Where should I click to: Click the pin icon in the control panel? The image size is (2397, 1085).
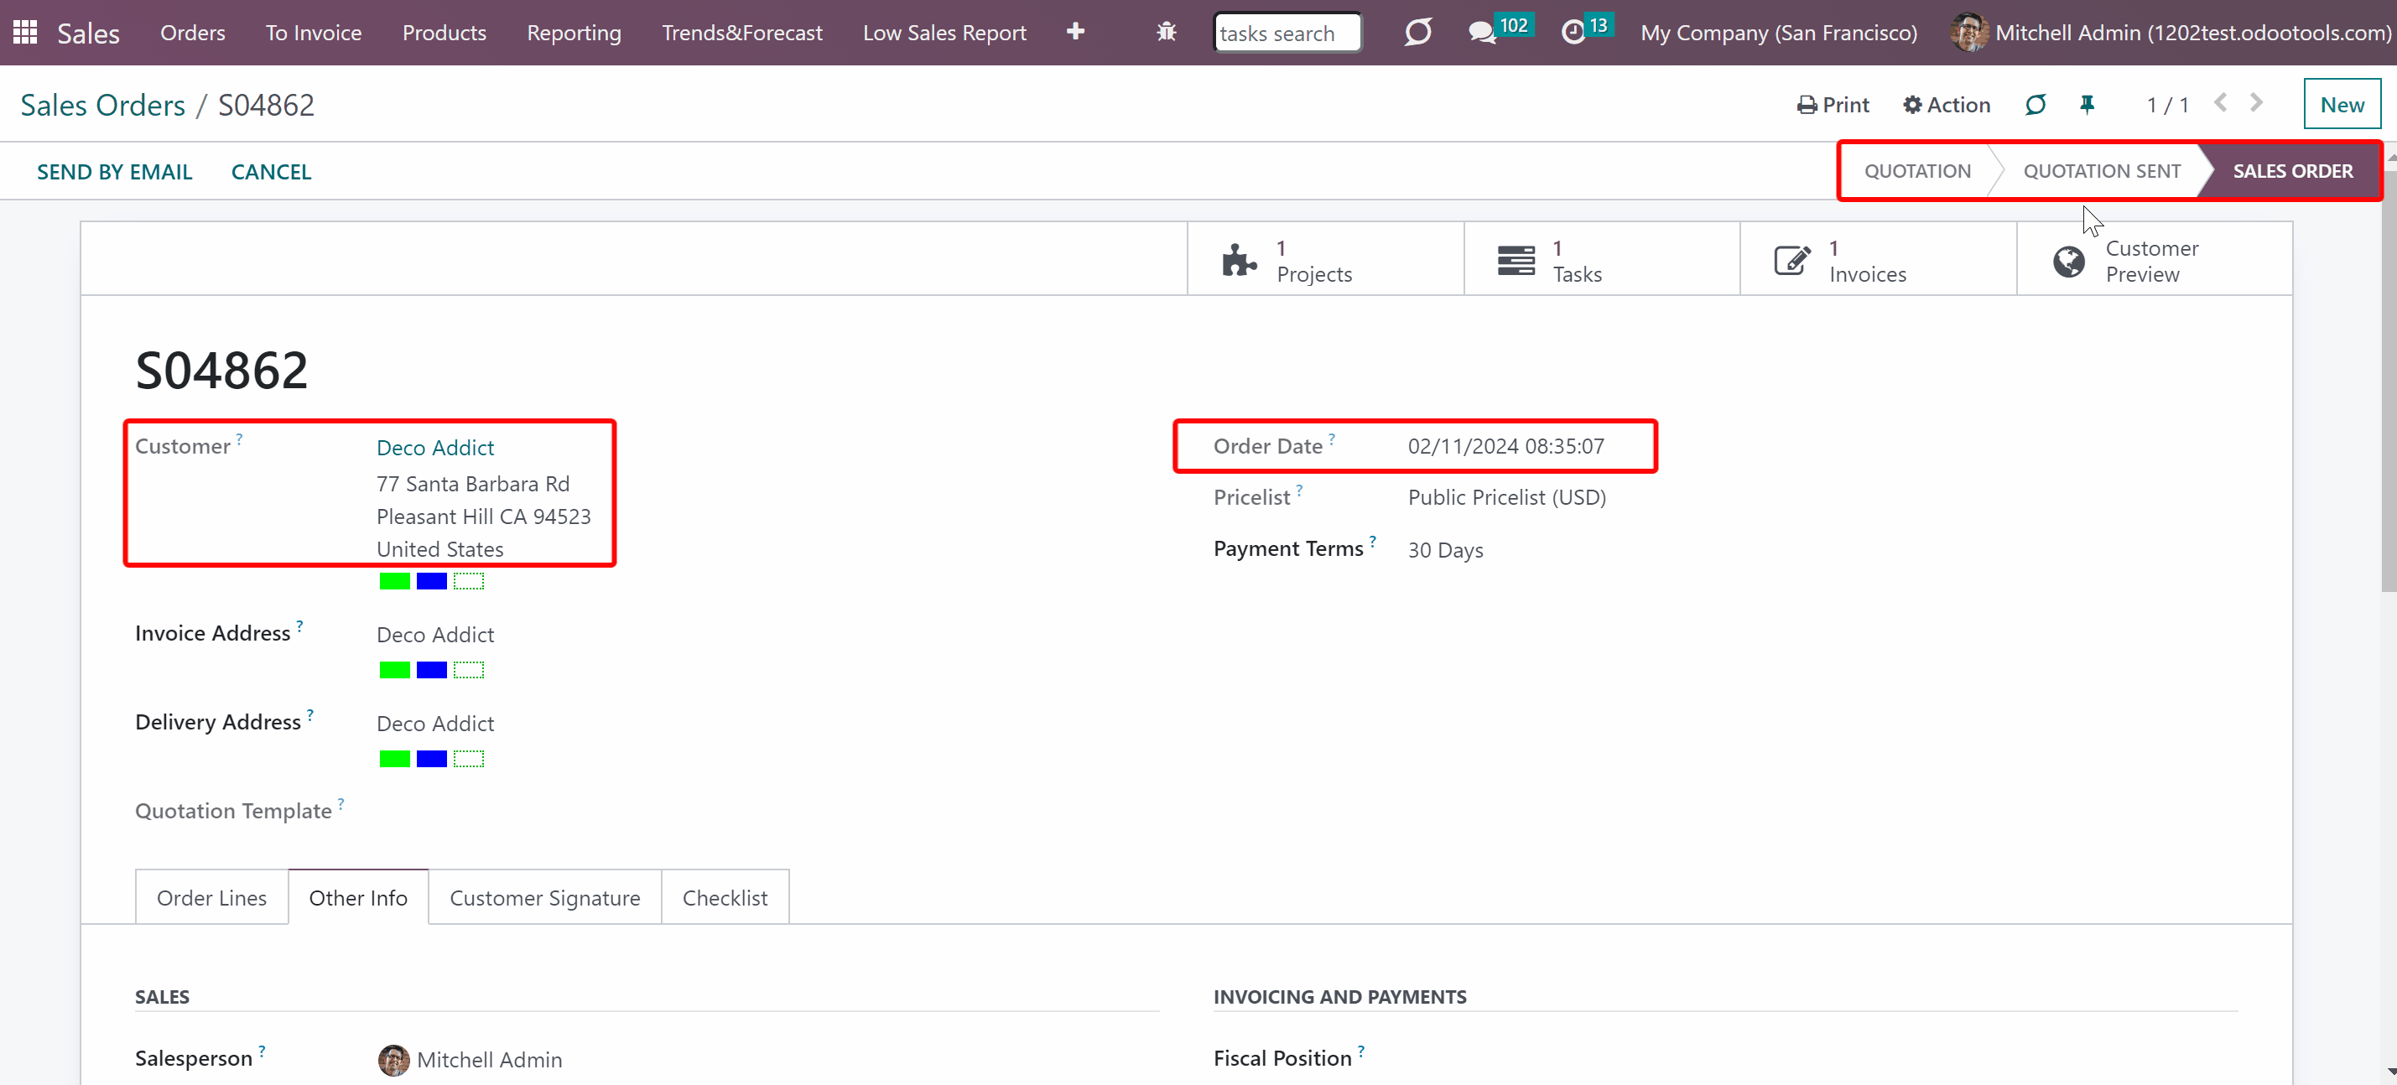tap(2088, 104)
